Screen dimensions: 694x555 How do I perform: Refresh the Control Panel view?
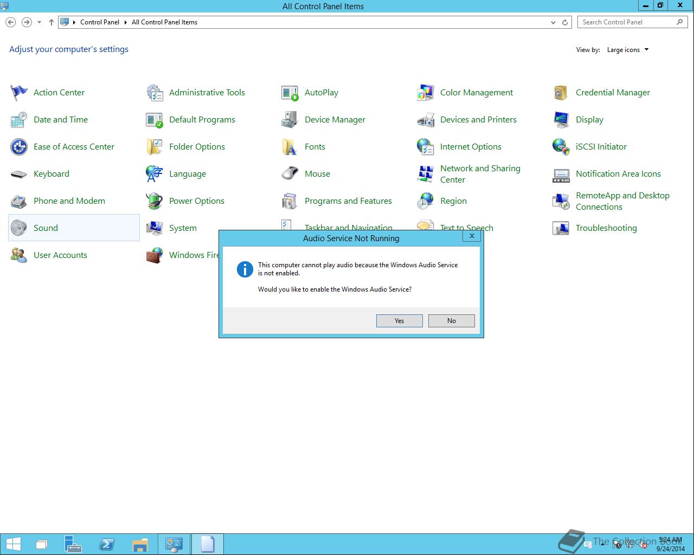[x=565, y=22]
